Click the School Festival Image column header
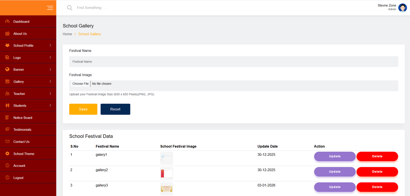Screen dimensions: 410x196 (x=178, y=146)
